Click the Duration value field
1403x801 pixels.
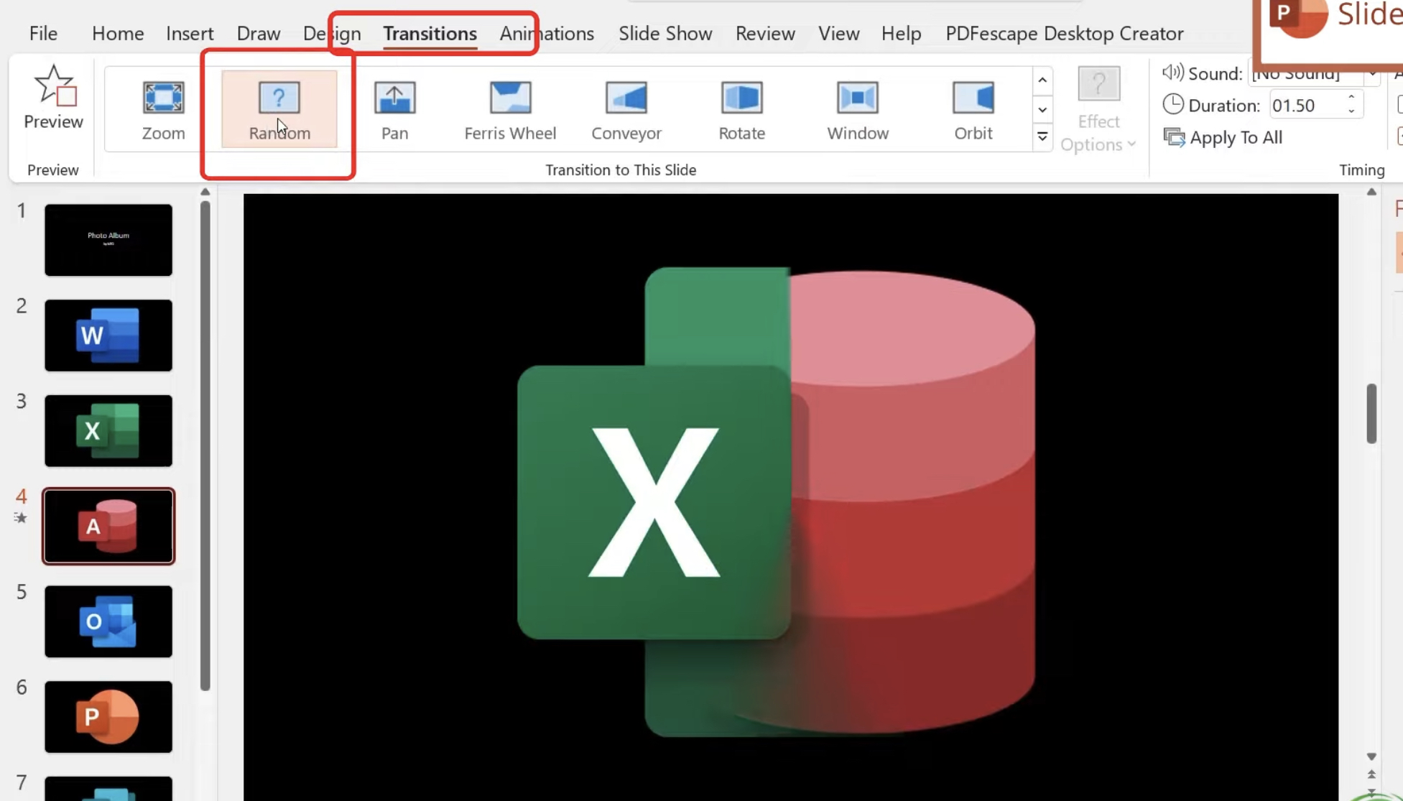point(1306,105)
